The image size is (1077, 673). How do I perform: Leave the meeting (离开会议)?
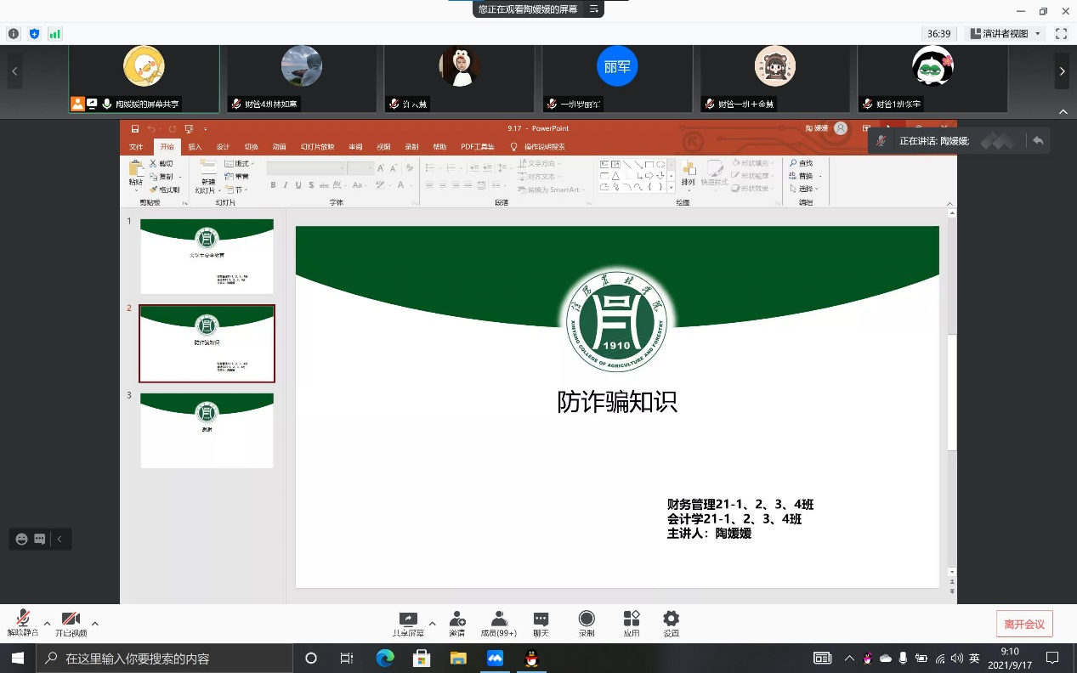(1024, 624)
